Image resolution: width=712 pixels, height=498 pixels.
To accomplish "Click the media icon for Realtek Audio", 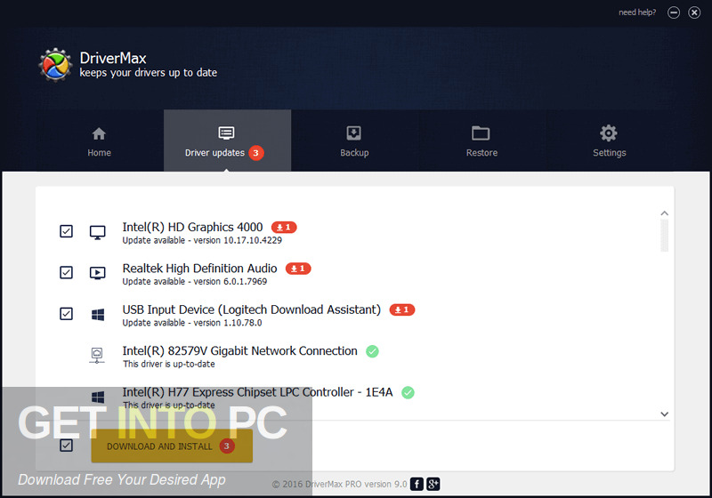I will click(97, 273).
